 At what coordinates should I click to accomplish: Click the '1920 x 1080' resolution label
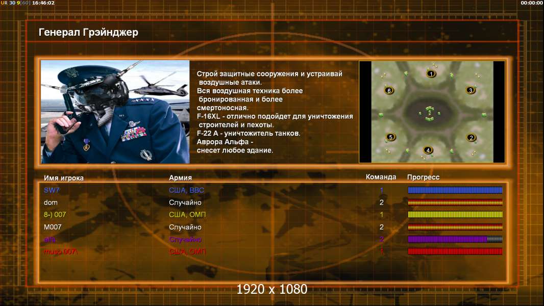point(272,289)
